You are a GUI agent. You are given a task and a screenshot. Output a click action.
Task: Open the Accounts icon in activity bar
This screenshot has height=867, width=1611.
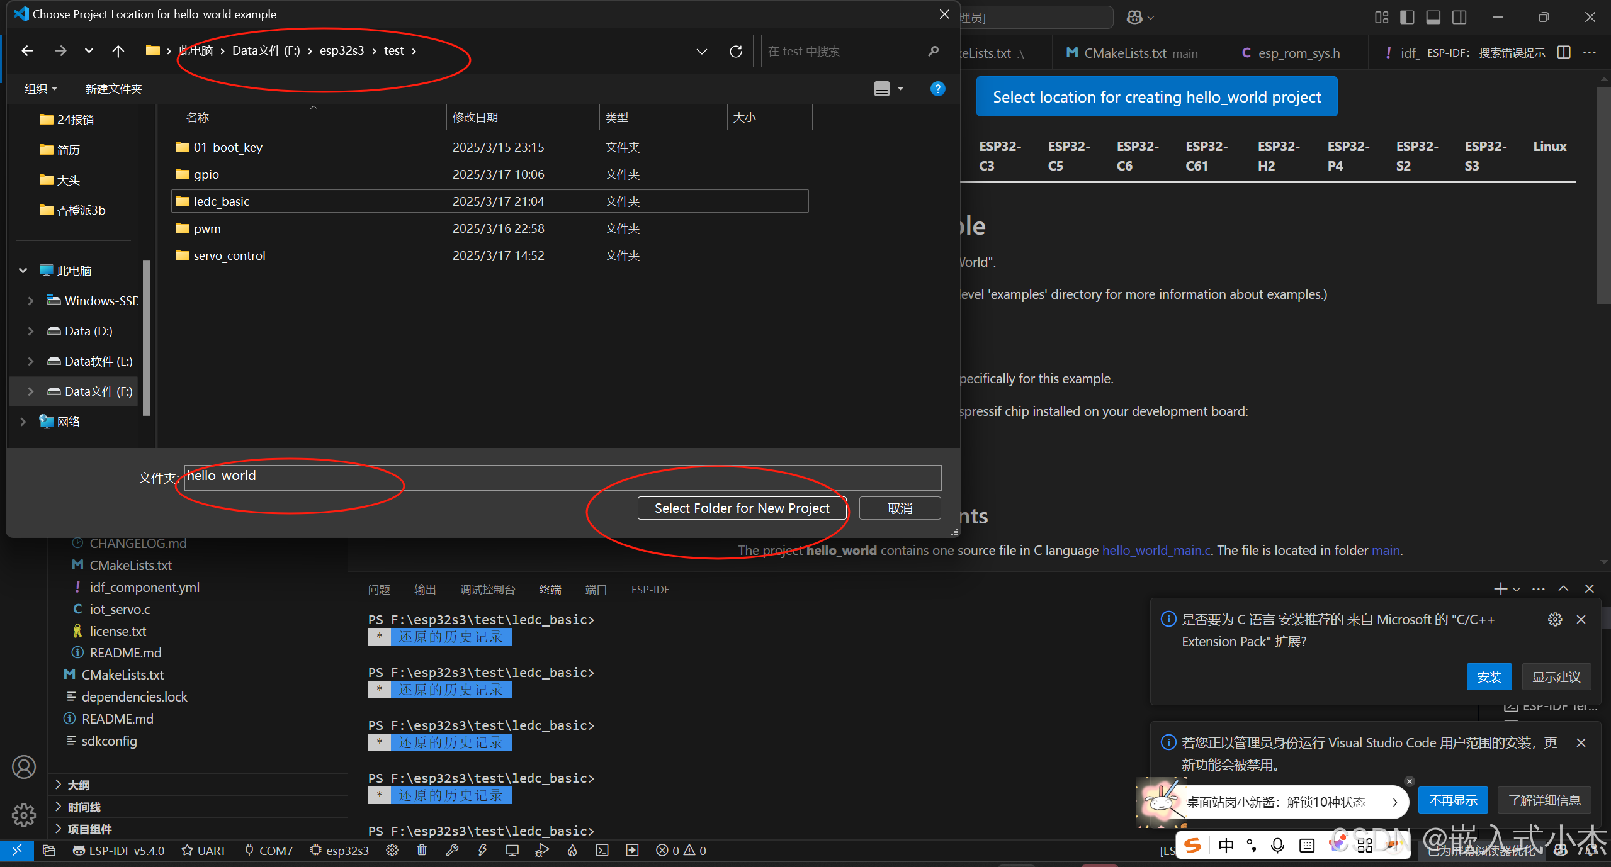click(x=24, y=767)
